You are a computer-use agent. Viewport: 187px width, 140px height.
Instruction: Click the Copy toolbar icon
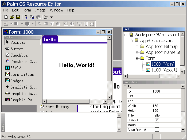pos(32,17)
